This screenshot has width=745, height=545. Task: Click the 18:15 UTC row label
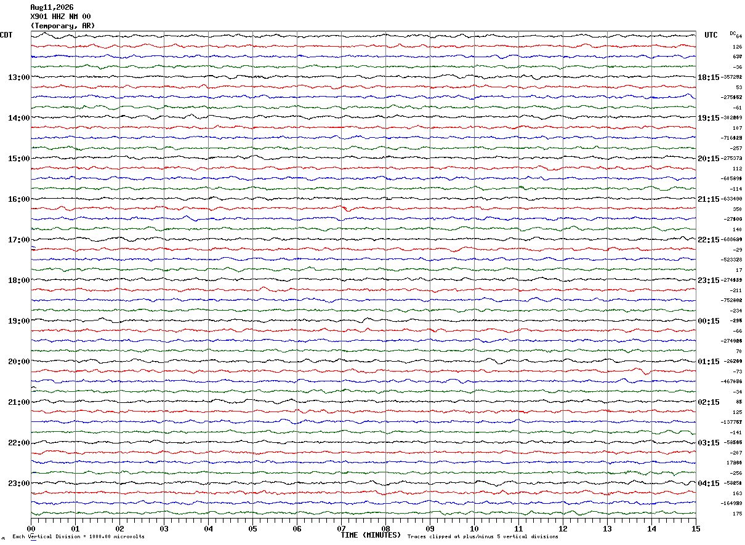709,78
